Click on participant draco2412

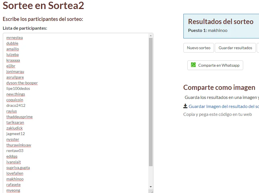pos(16,106)
